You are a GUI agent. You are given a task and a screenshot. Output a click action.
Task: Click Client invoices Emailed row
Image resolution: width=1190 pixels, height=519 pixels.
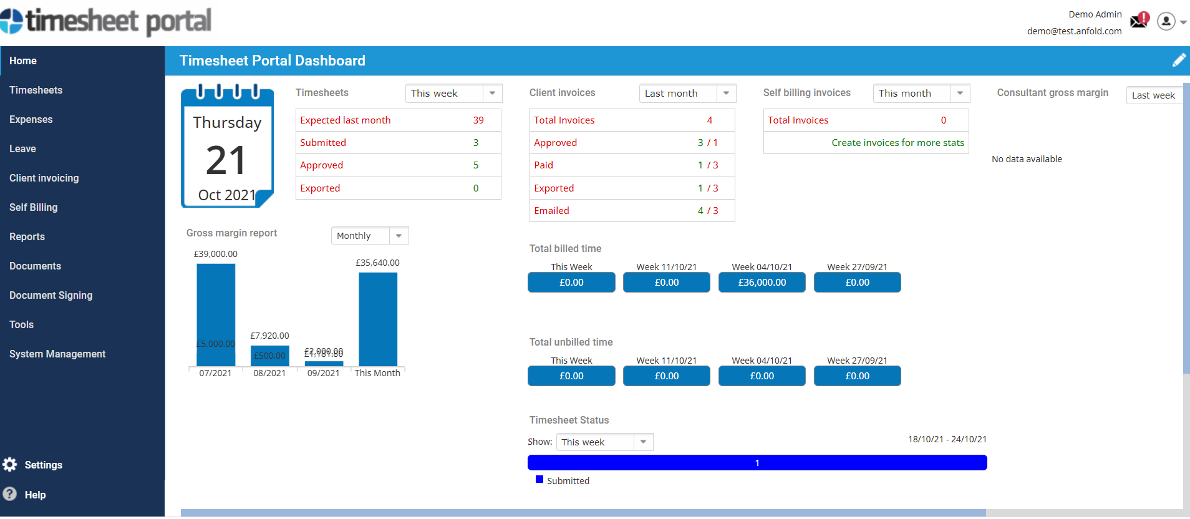pos(632,211)
